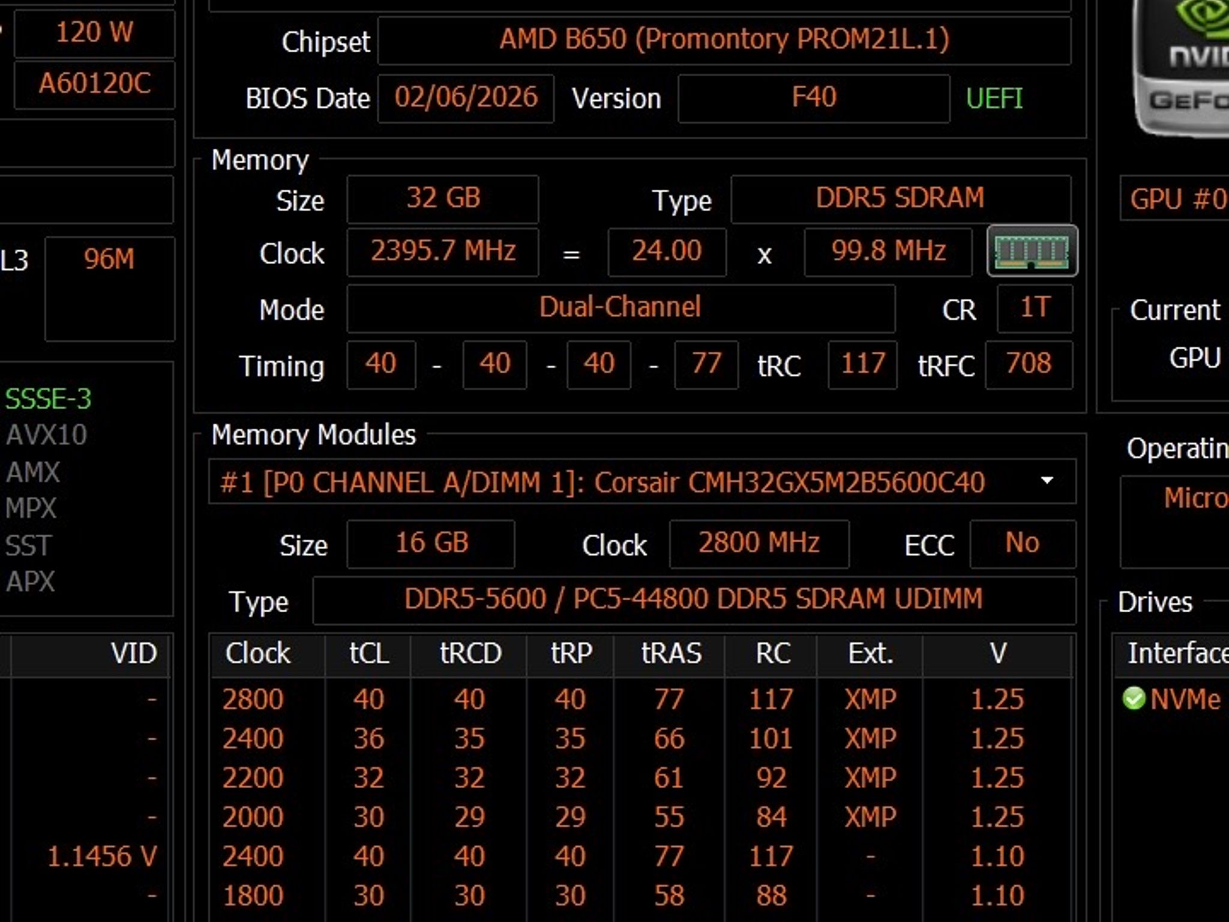
Task: Click the green NVMe drive status icon
Action: (x=1134, y=698)
